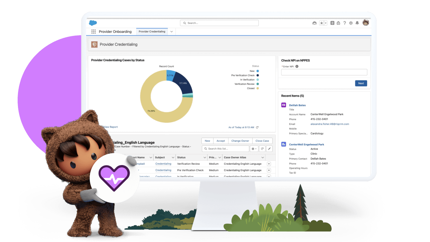Select the Provider Credentialing tab
Viewport: 430px width, 242px height.
click(152, 32)
